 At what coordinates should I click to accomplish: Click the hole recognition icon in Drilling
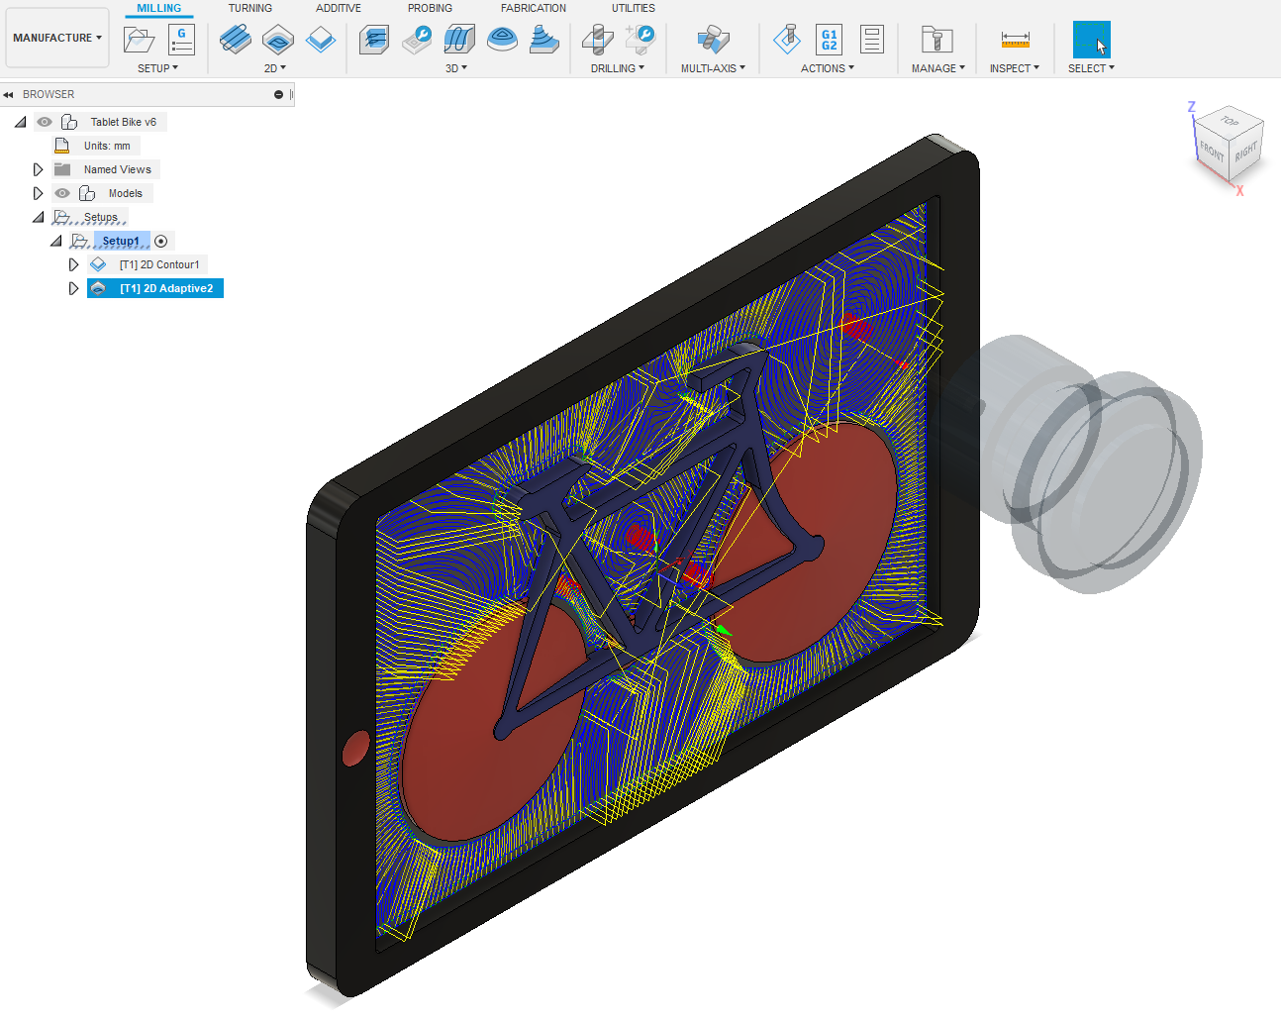pyautogui.click(x=640, y=40)
